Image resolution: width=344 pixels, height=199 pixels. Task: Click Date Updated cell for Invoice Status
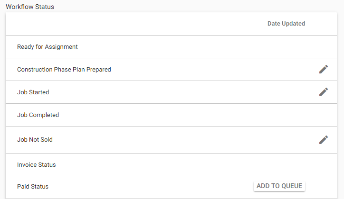[286, 165]
